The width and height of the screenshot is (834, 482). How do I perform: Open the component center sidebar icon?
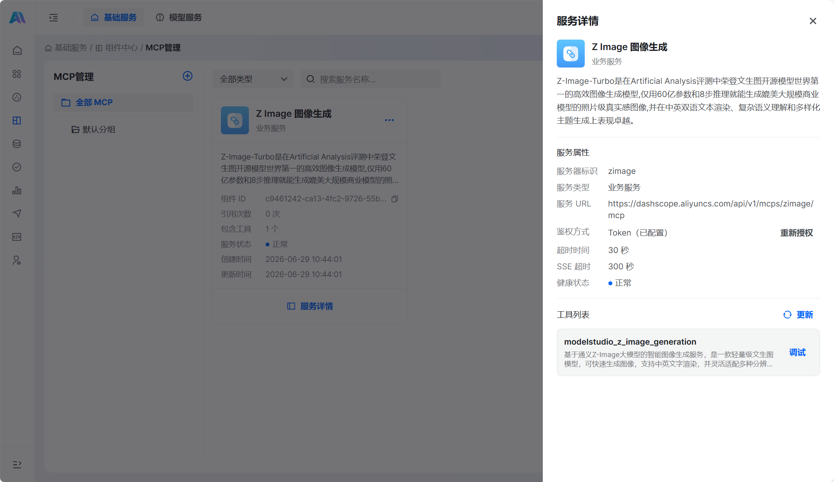coord(17,120)
